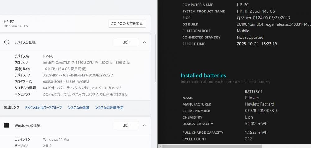Click the Windows 11 Pro edition value
This screenshot has height=148, width=311.
click(x=56, y=139)
